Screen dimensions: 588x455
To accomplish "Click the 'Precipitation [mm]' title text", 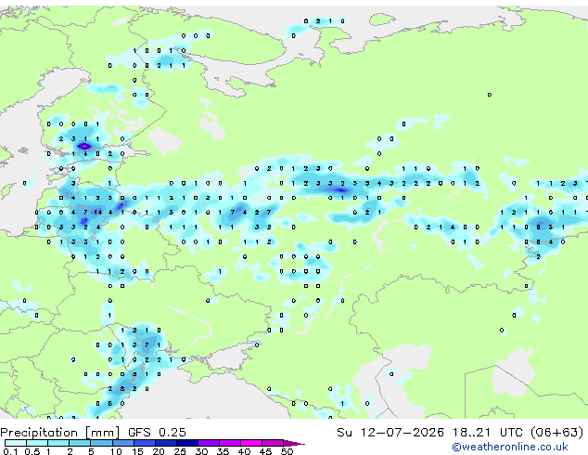I will click(x=60, y=433).
